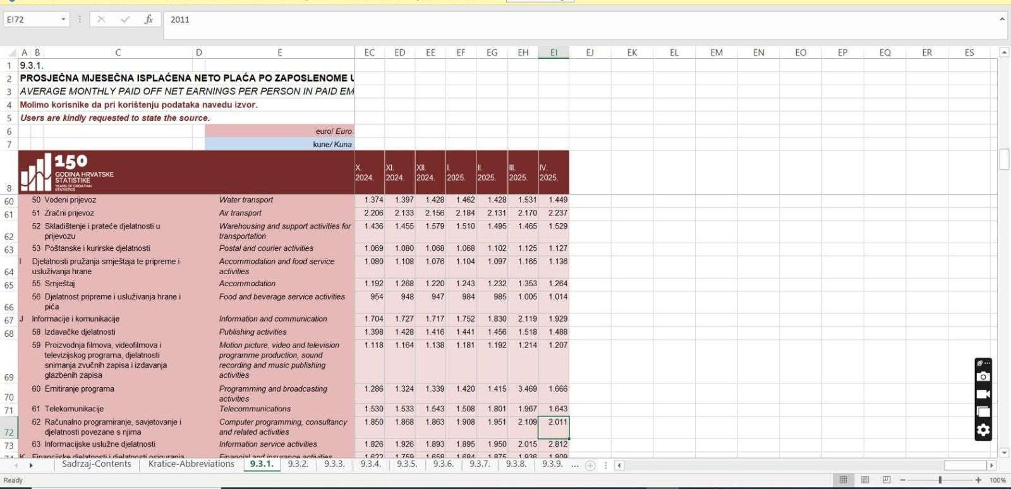The image size is (1011, 489).
Task: Click the zoom slider handle
Action: pos(940,480)
